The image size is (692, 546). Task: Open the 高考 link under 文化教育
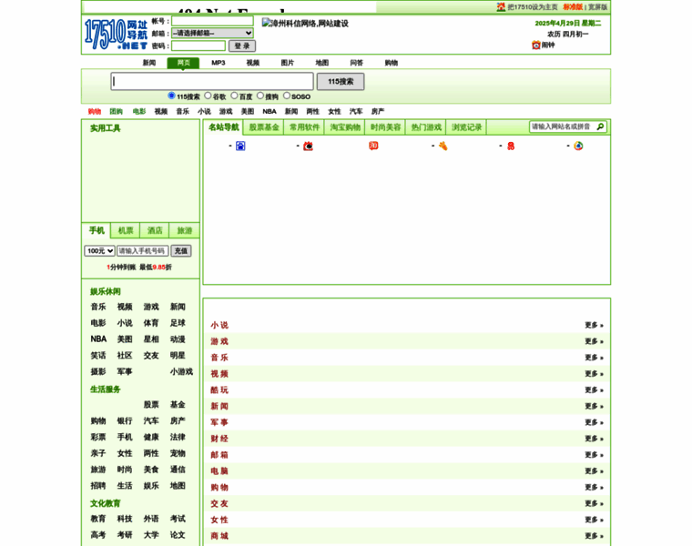(98, 535)
